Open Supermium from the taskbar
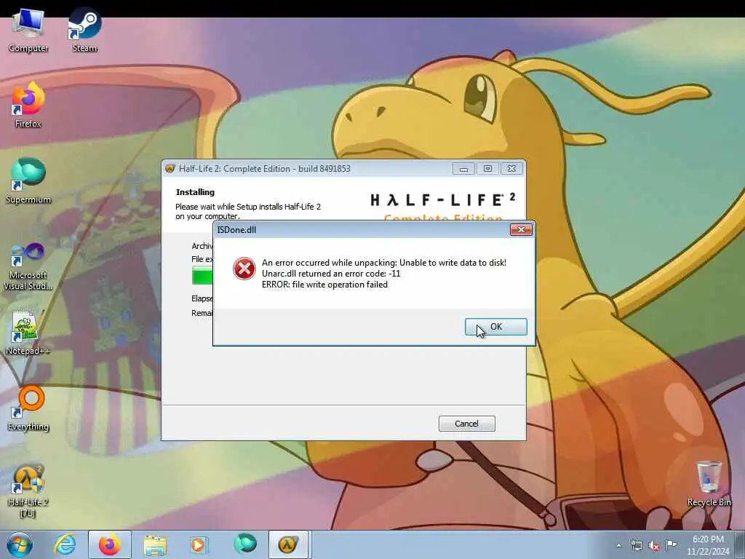This screenshot has height=559, width=745. tap(245, 544)
